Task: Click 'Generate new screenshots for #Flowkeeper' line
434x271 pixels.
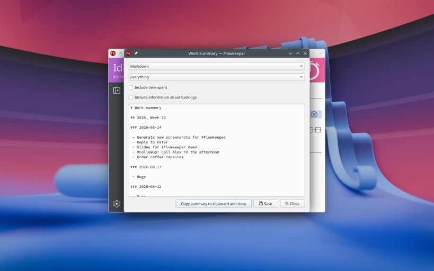Action: [181, 137]
